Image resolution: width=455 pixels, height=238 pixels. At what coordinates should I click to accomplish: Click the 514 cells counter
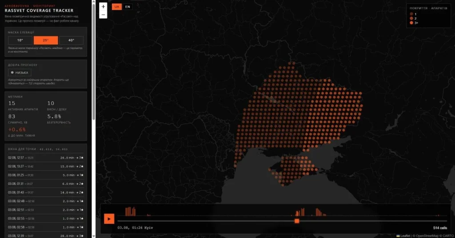tap(440, 228)
